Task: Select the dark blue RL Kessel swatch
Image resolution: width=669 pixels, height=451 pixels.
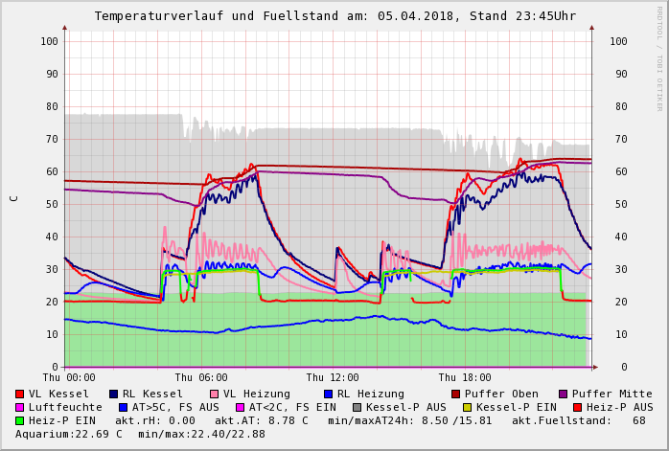Action: coord(114,394)
